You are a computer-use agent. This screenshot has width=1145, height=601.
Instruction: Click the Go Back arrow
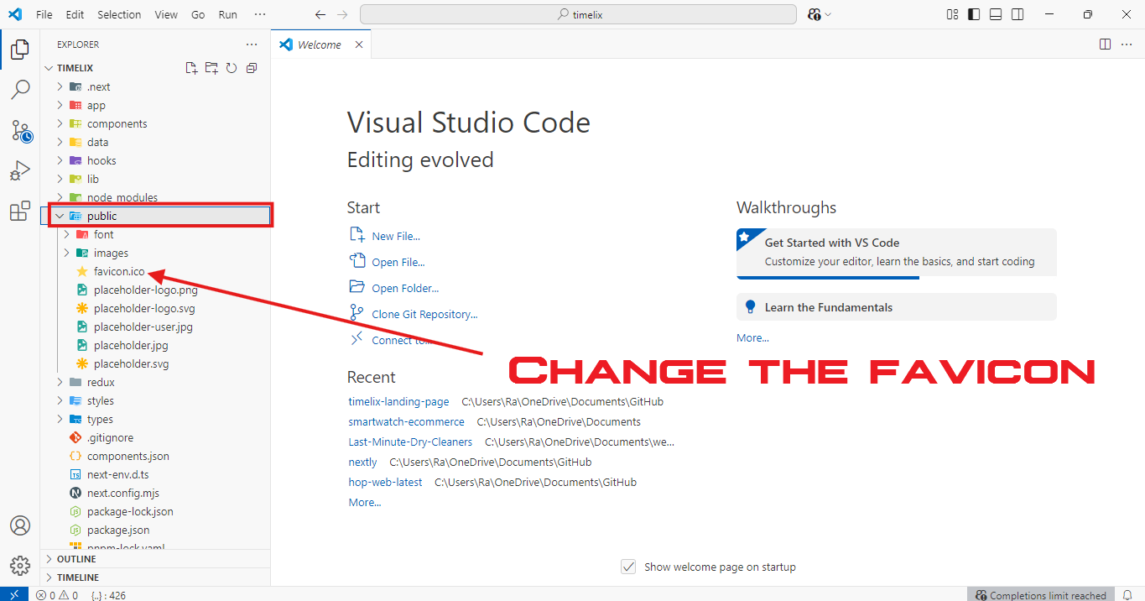pyautogui.click(x=320, y=14)
